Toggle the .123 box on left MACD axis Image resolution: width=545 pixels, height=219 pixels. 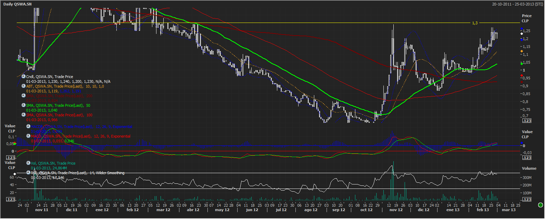(11, 158)
